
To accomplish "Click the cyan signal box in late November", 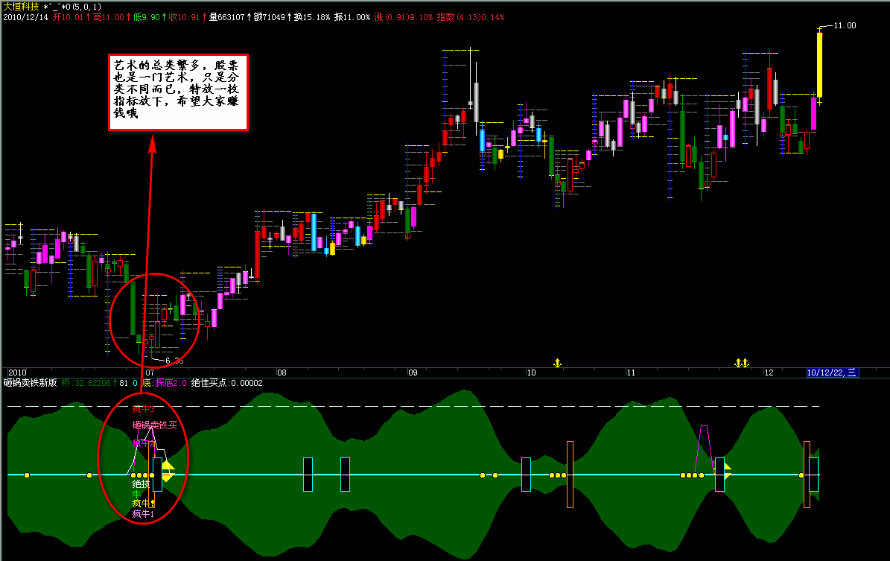I will [719, 474].
